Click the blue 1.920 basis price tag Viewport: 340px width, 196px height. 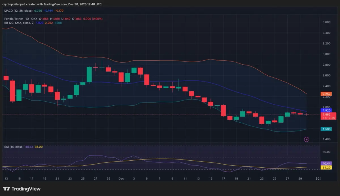(326, 110)
